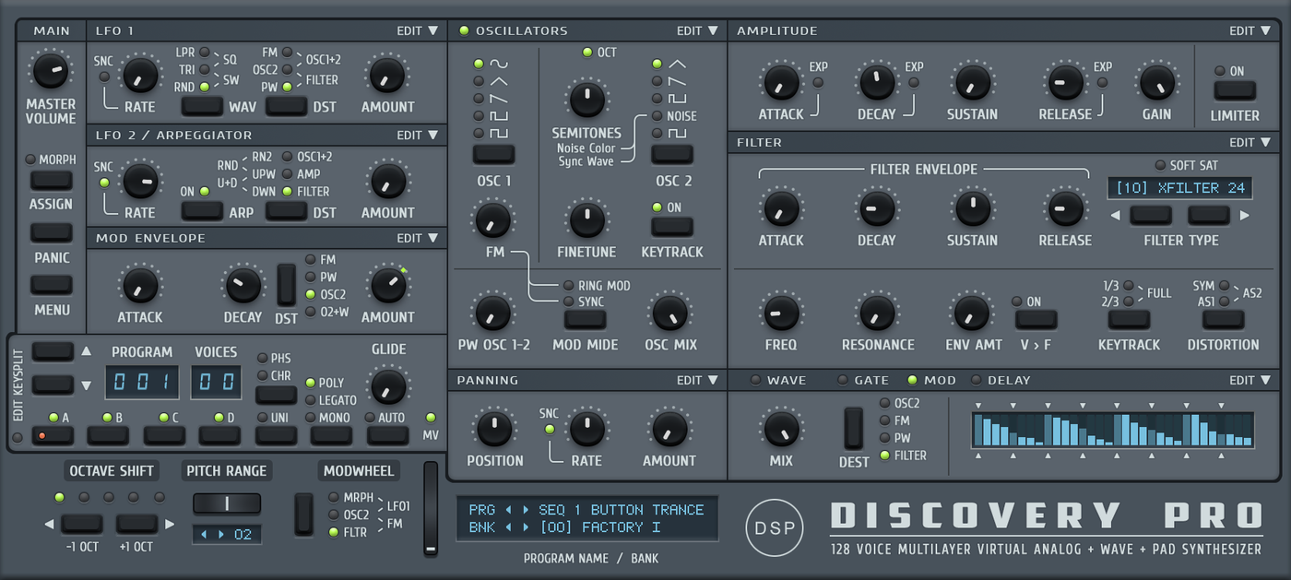Toggle SOFT SAT LED
This screenshot has height=580, width=1291.
click(1160, 166)
